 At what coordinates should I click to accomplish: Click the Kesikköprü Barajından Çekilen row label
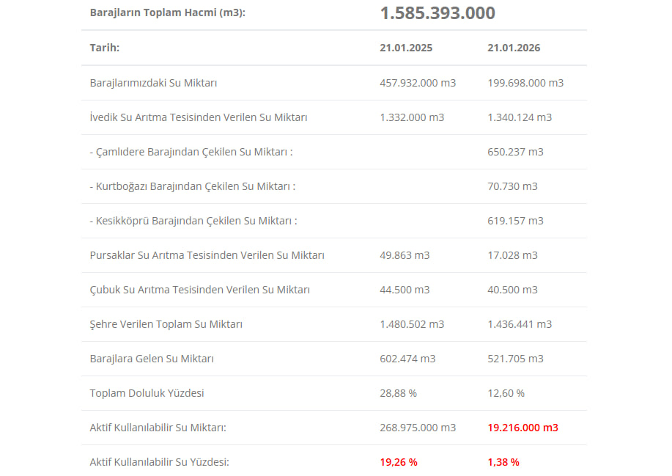point(193,221)
